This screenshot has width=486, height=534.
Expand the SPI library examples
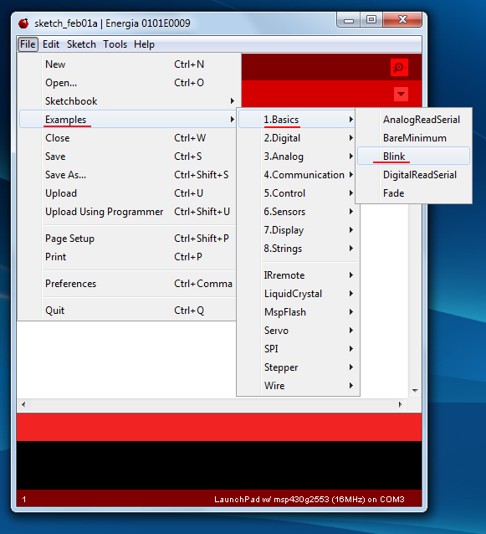coord(297,348)
